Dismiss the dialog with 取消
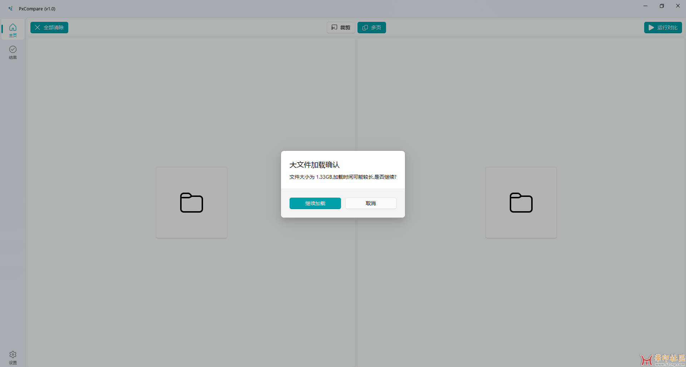The image size is (686, 367). [x=371, y=203]
